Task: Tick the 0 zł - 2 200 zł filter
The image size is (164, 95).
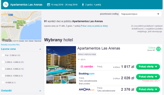Action: pos(3,55)
